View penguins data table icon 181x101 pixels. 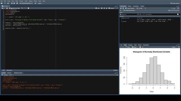tap(178, 14)
